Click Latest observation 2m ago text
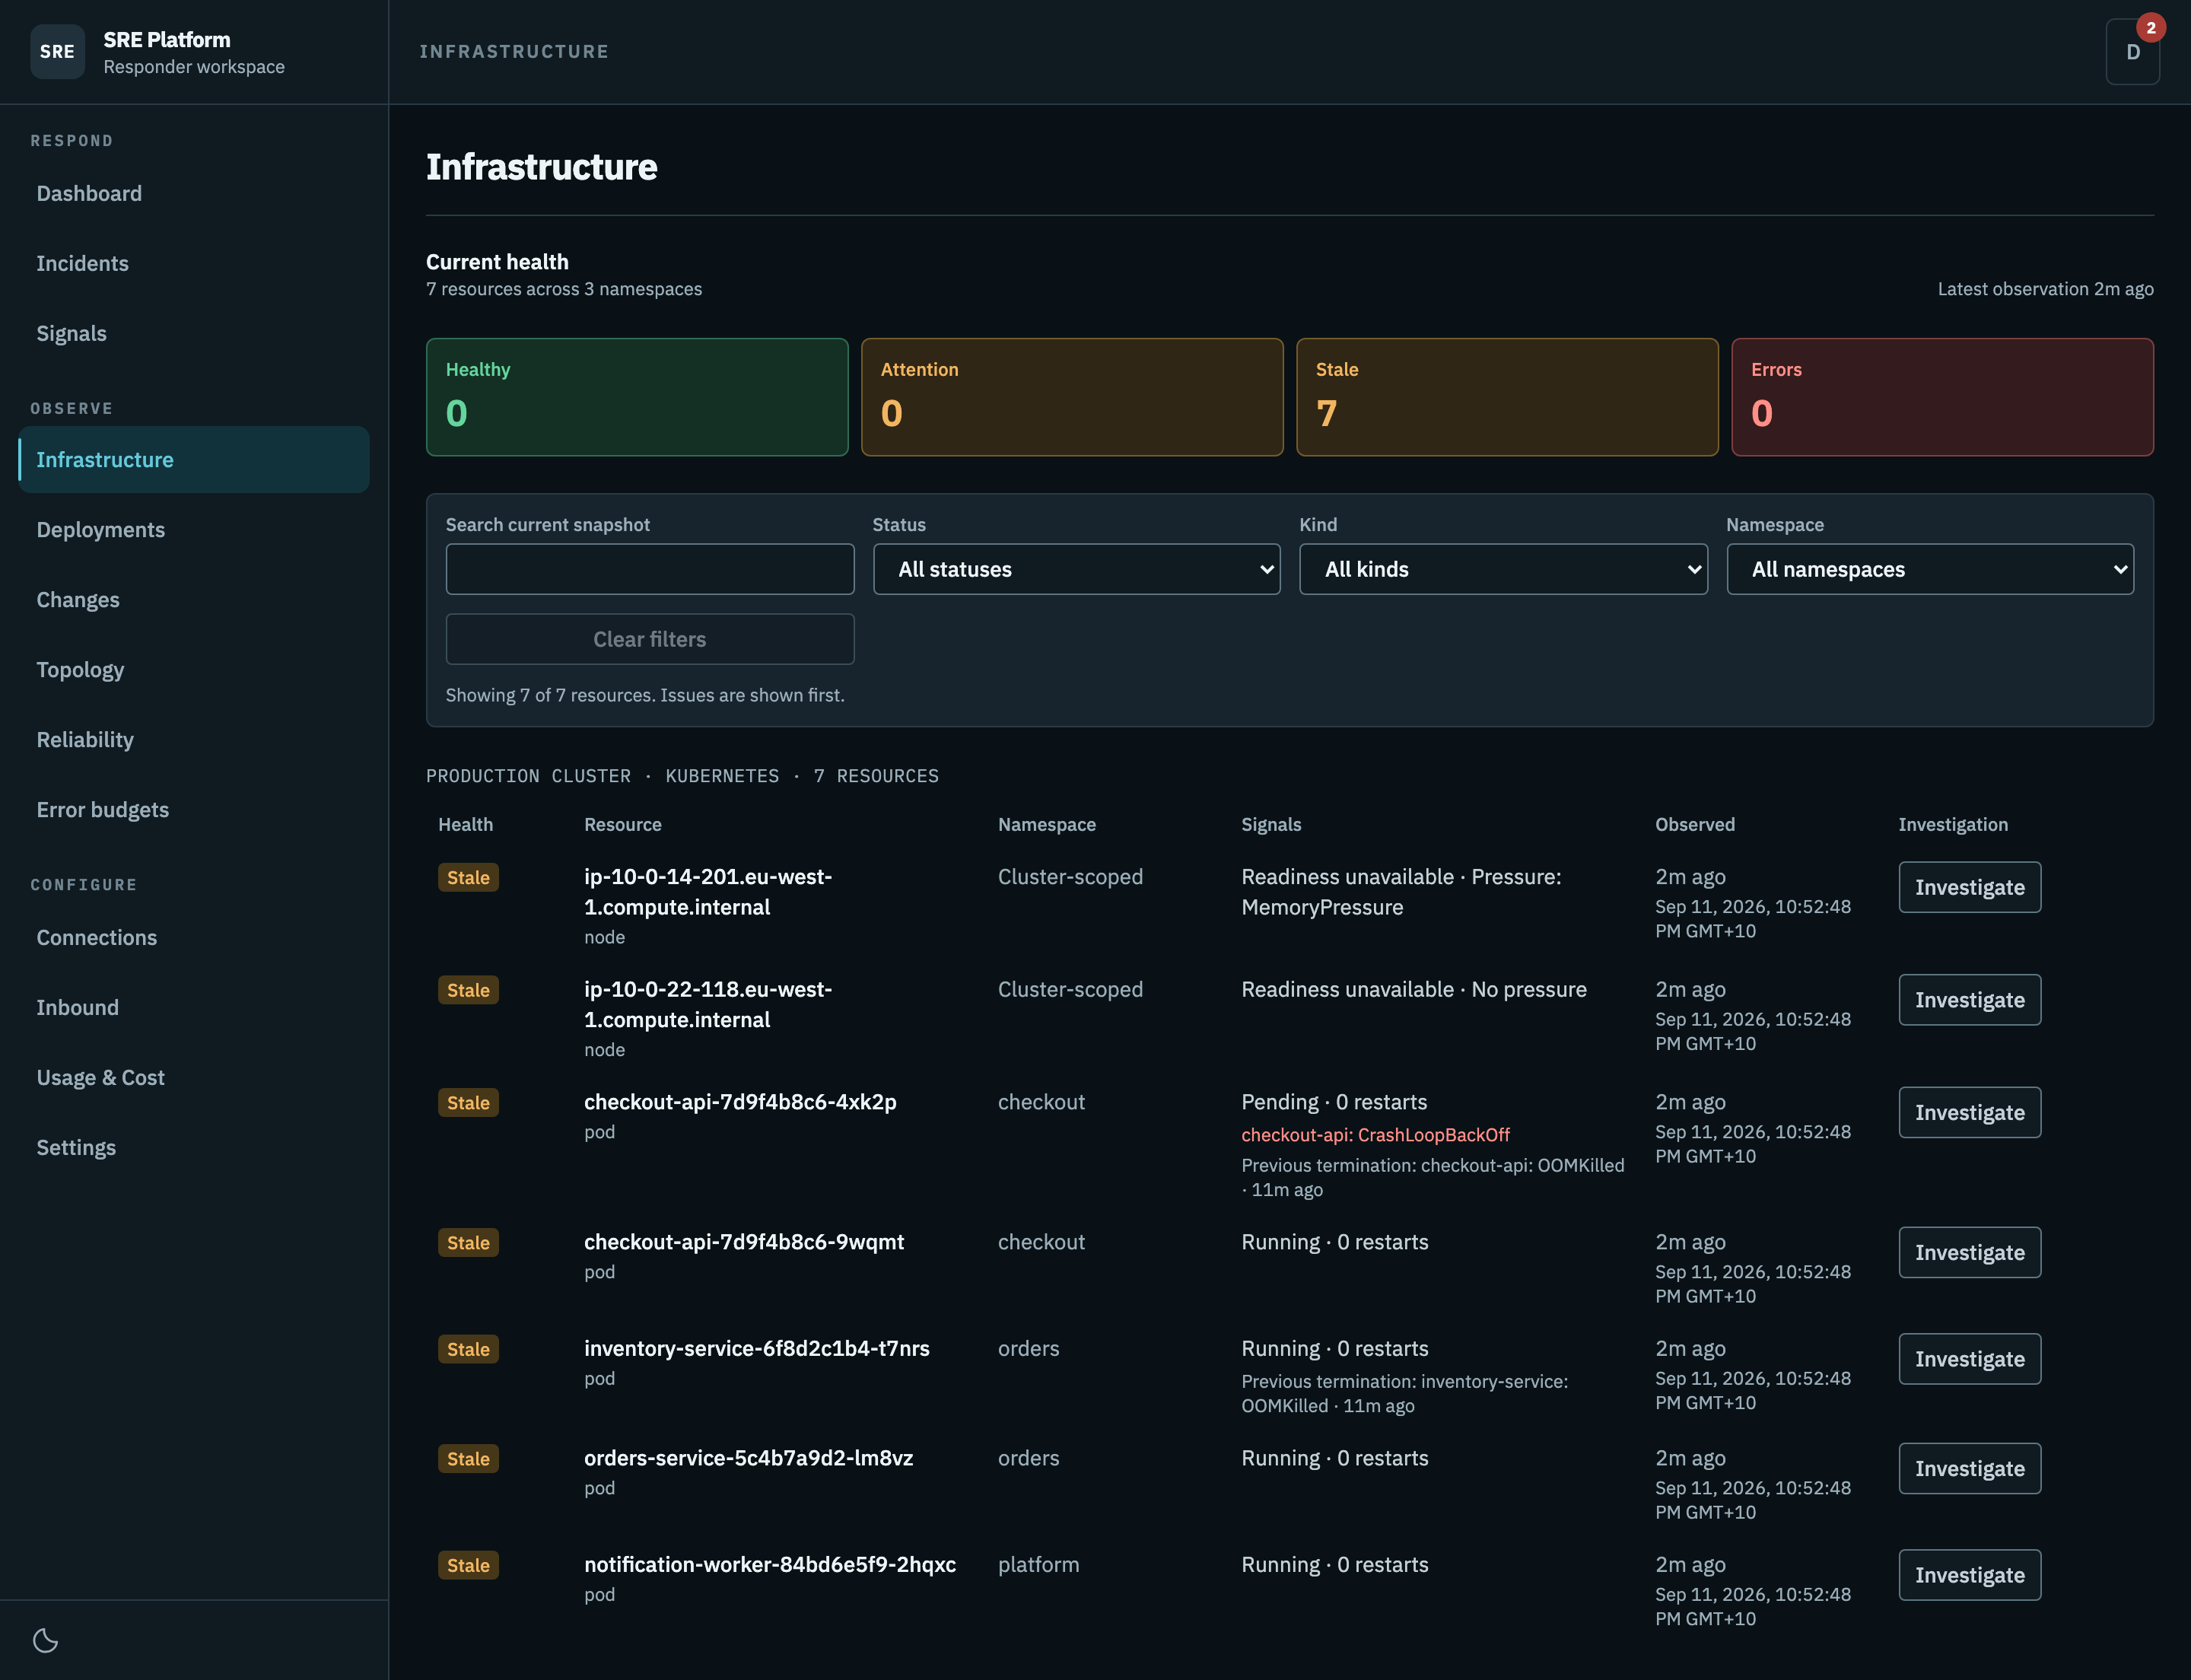The height and width of the screenshot is (1680, 2191). (x=2045, y=289)
